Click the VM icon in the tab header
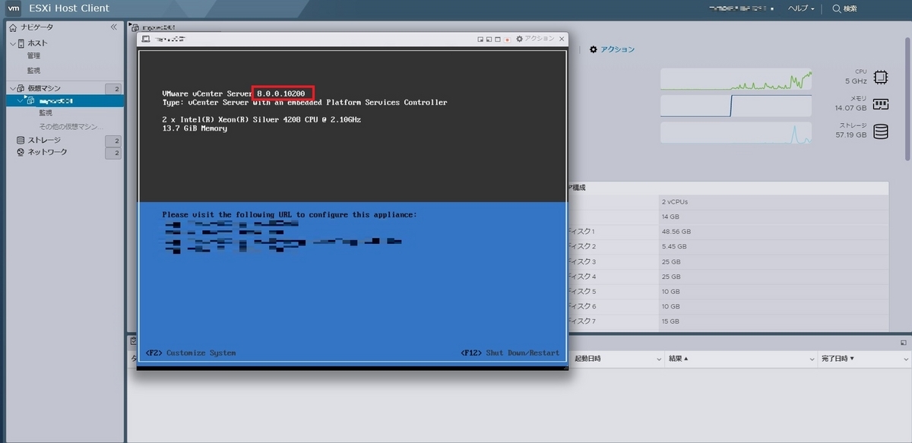 pos(135,28)
